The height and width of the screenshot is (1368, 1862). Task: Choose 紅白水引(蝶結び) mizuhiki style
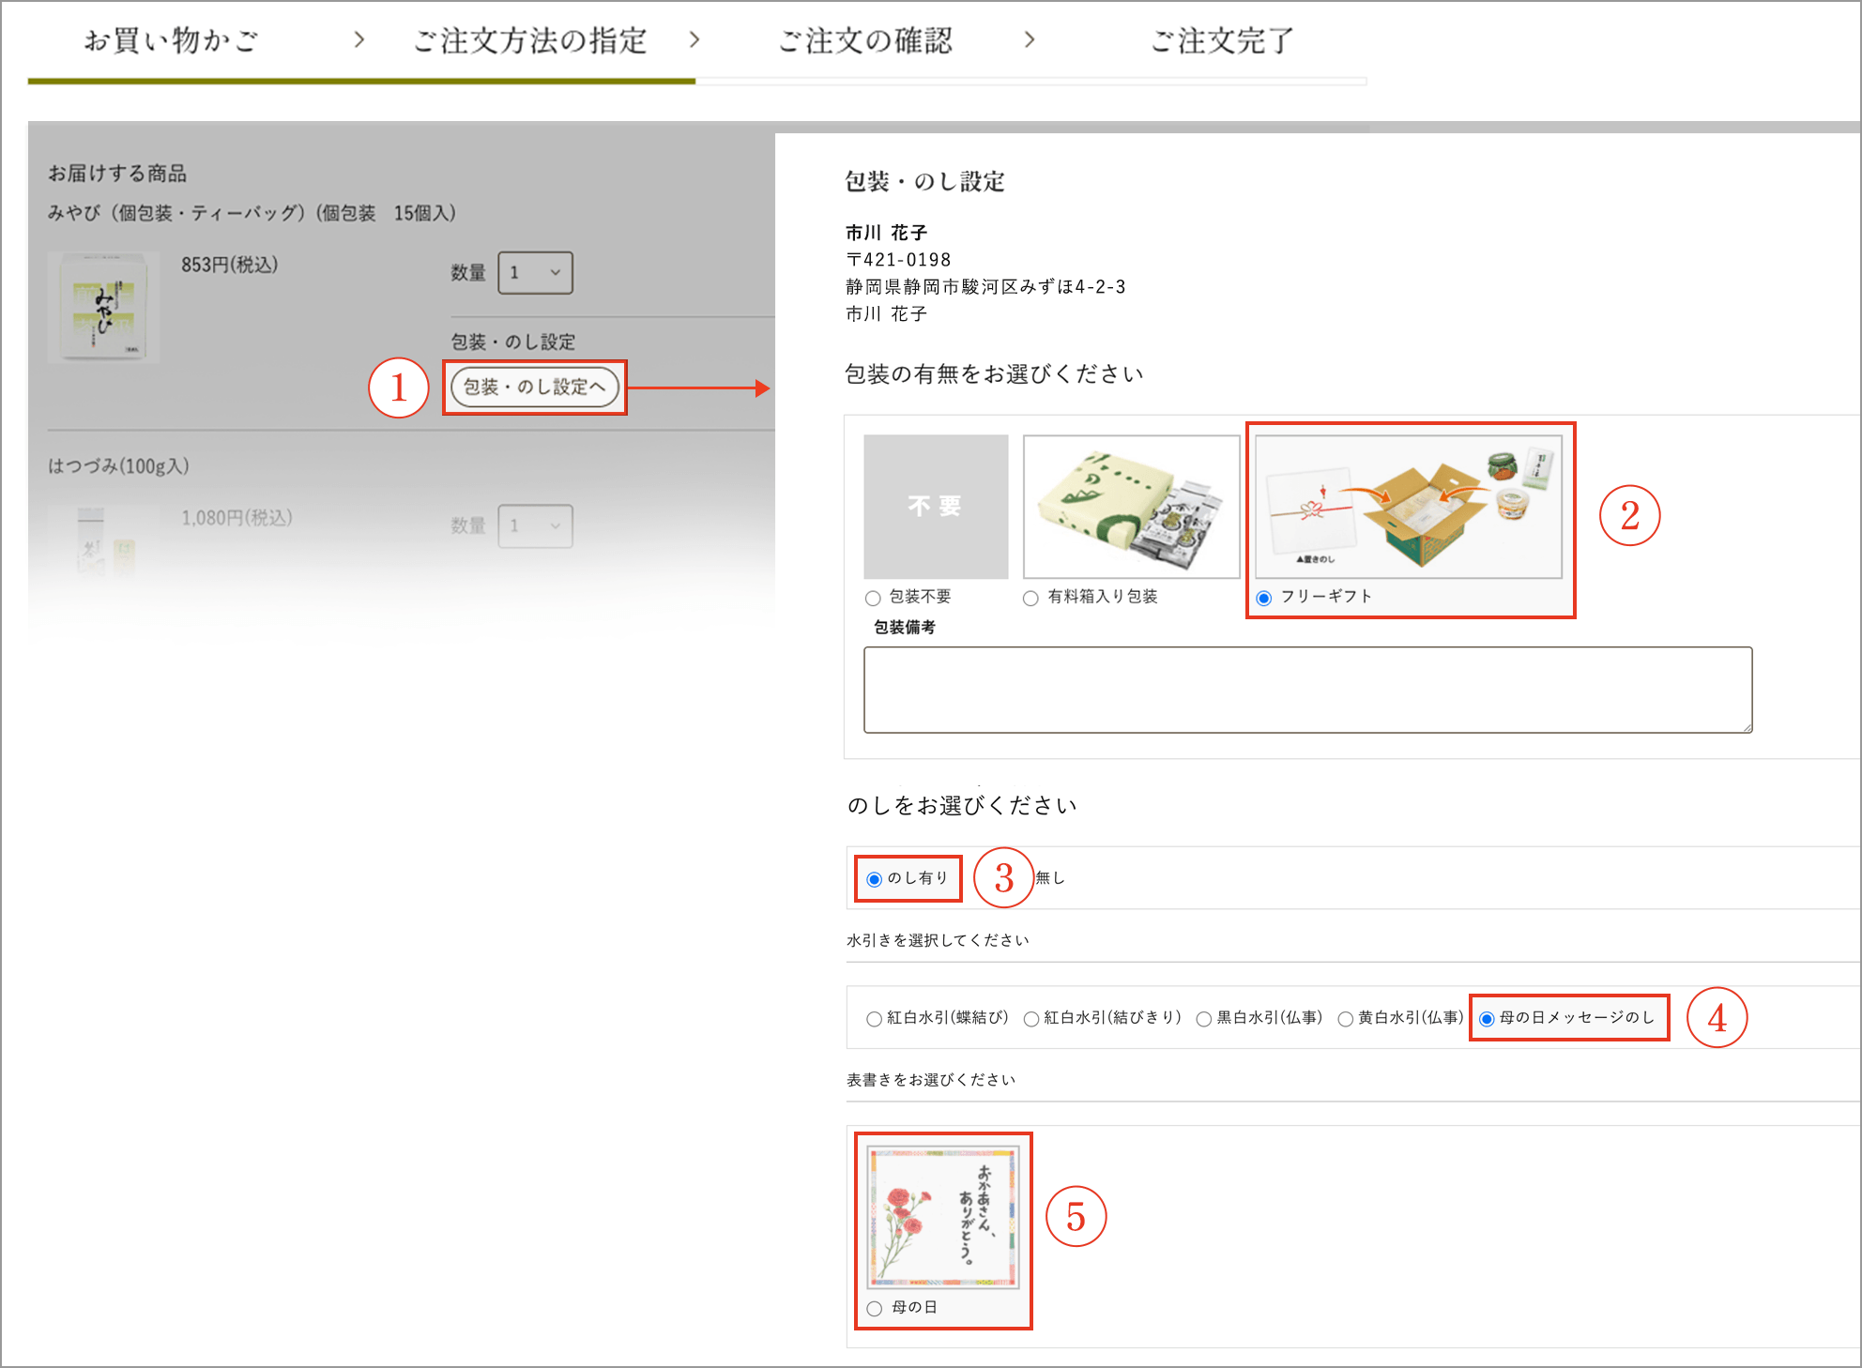tap(874, 1017)
